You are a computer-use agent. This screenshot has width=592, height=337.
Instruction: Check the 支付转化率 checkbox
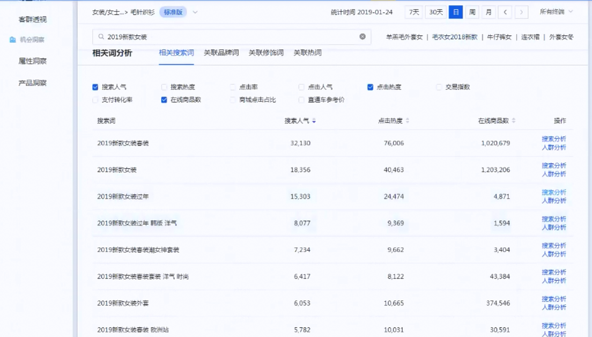click(95, 100)
